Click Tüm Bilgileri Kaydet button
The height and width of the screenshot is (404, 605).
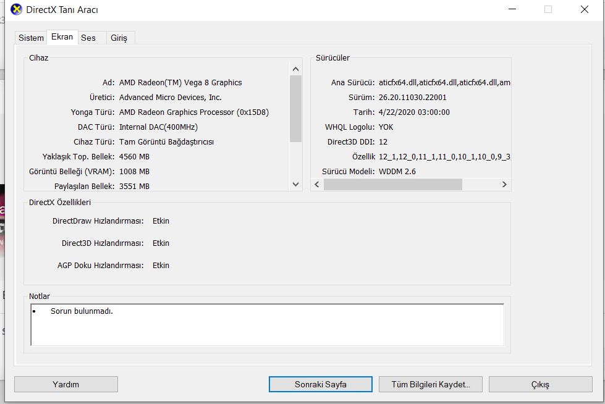(431, 384)
